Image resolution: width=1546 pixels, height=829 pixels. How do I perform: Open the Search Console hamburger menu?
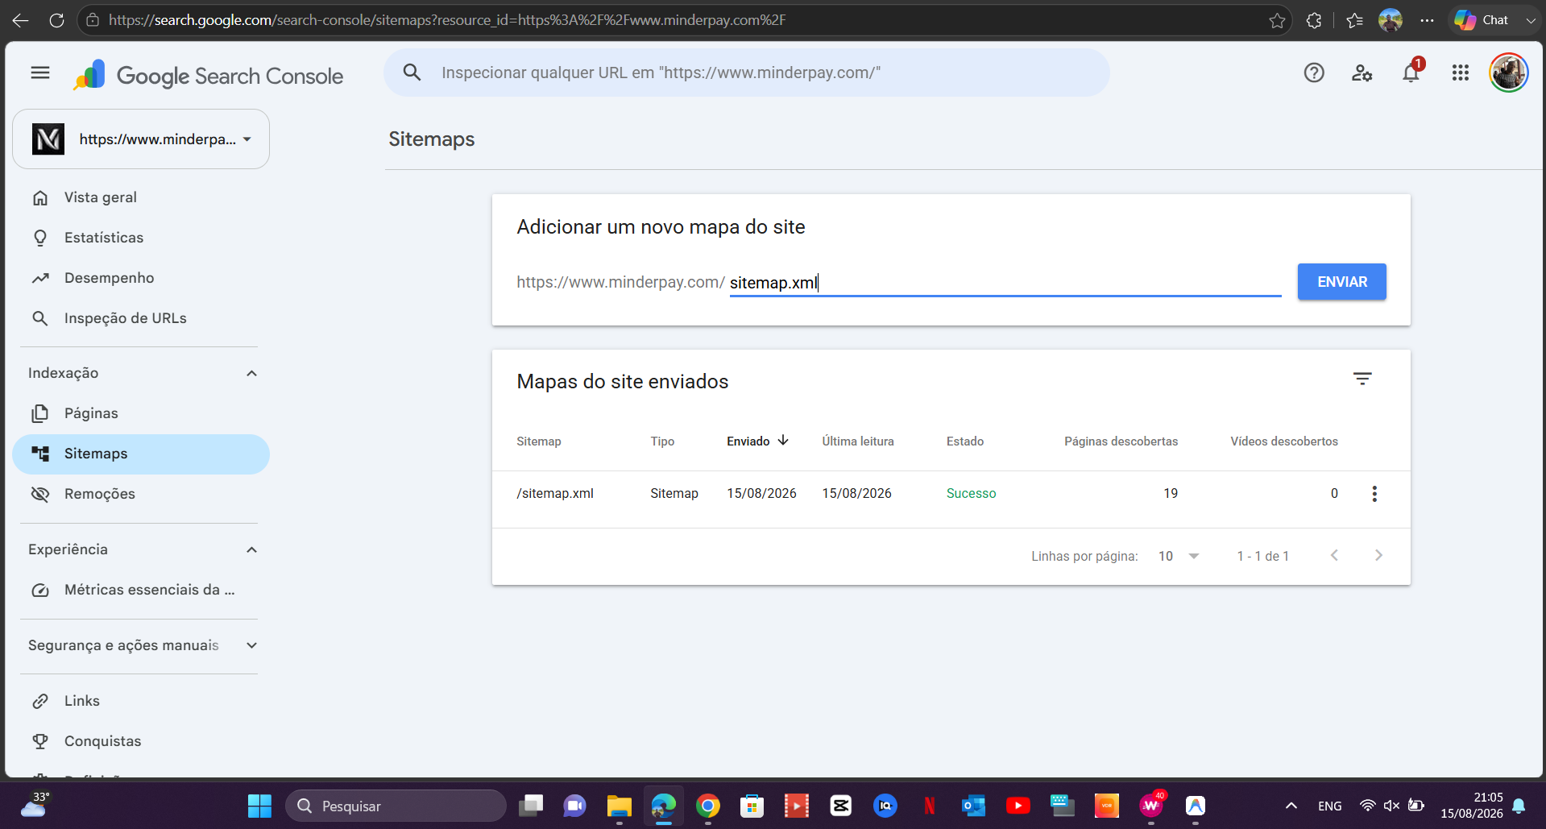click(40, 73)
